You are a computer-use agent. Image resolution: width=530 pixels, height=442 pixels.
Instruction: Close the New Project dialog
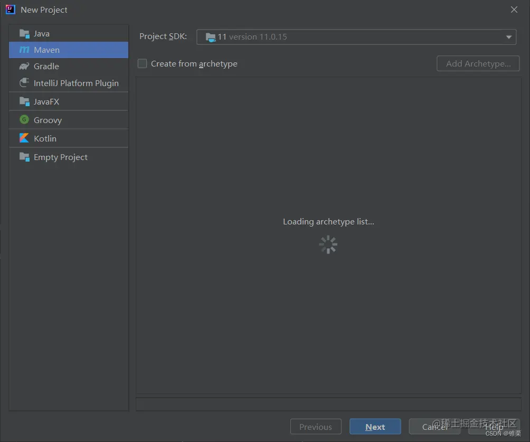514,10
